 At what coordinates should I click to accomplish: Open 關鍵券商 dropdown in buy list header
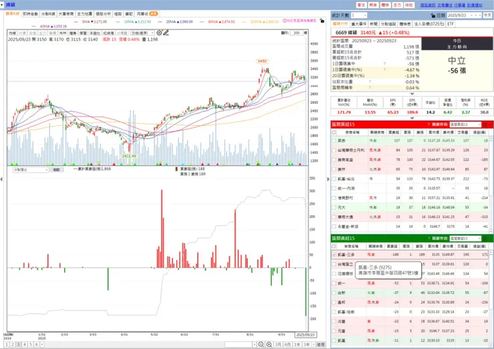[x=465, y=125]
